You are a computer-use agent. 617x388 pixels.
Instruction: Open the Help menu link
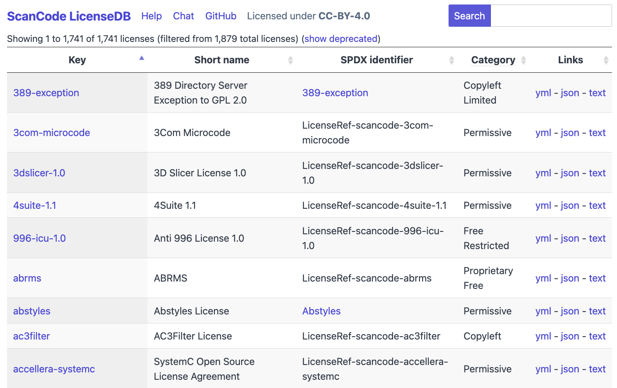point(151,16)
